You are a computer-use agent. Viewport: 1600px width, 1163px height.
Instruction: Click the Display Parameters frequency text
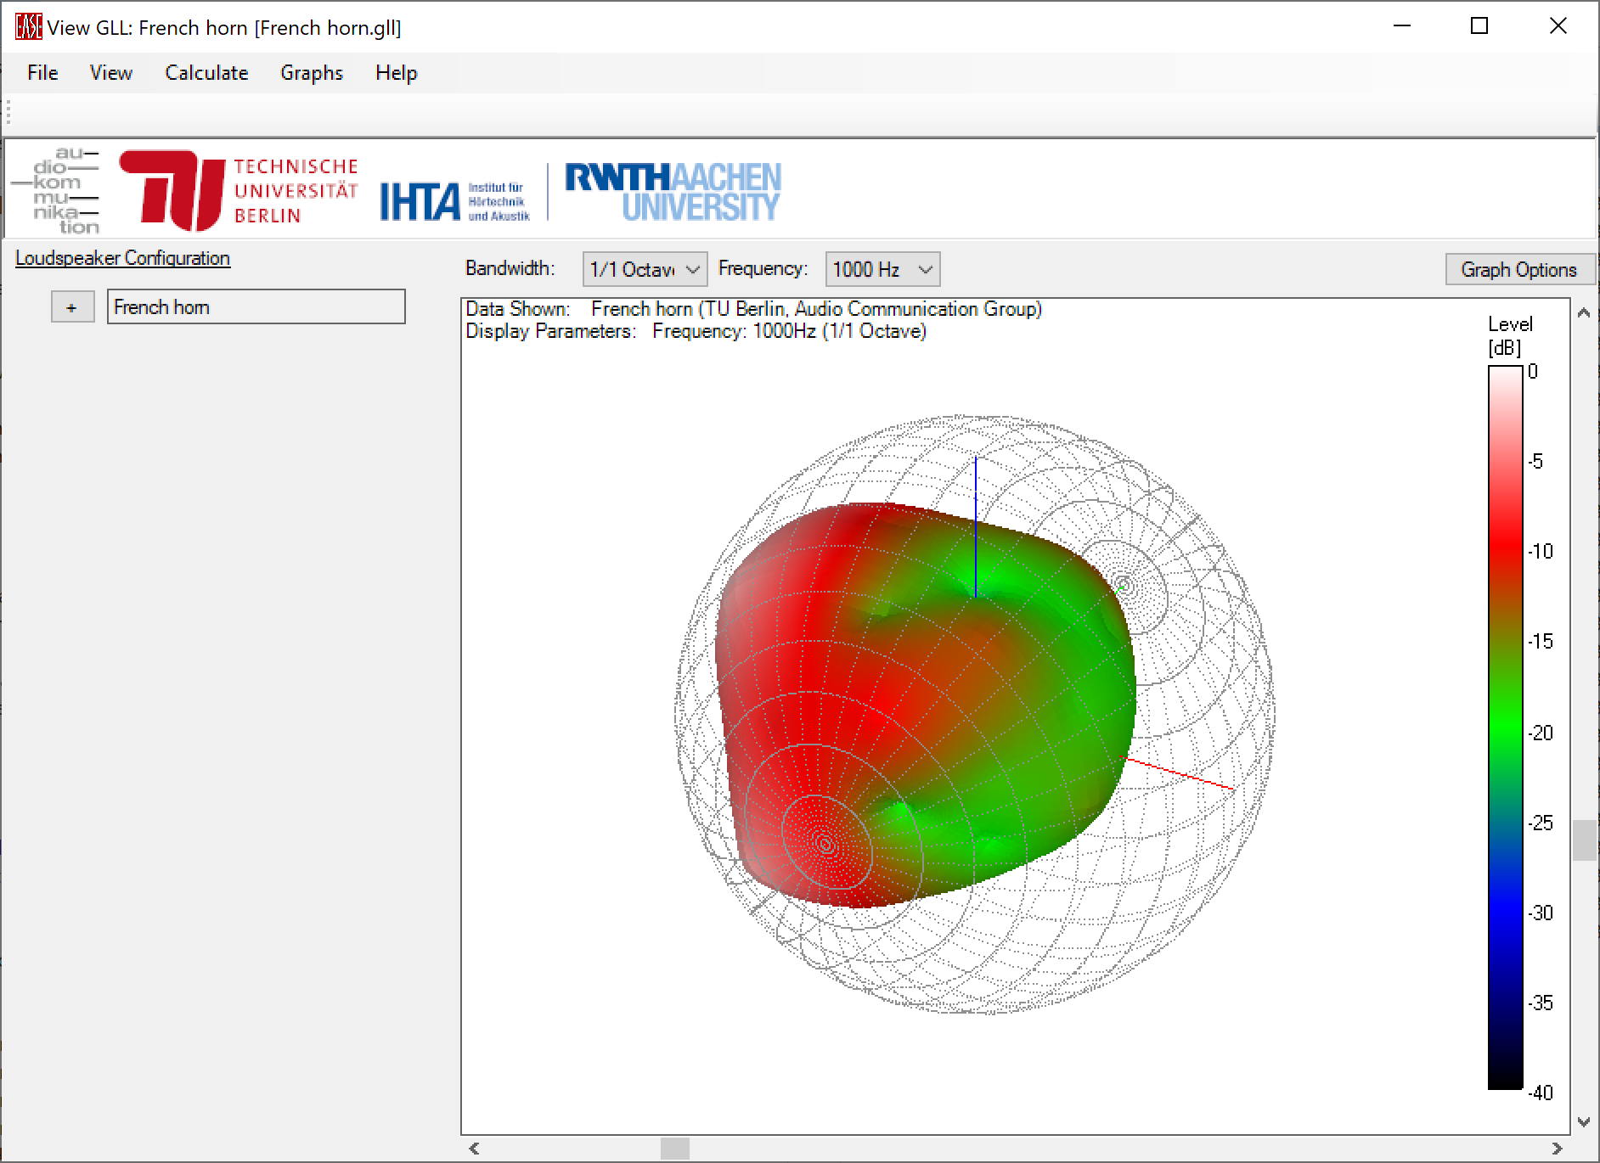(696, 331)
